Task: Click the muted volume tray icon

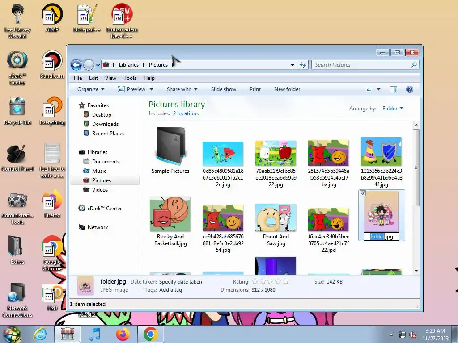Action: point(413,335)
